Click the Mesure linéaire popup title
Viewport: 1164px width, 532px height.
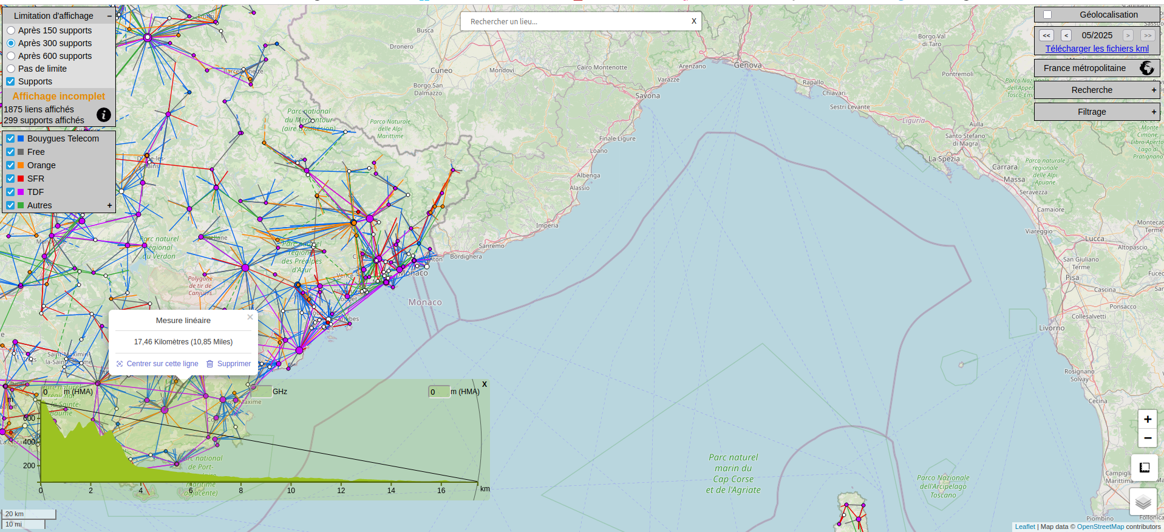(x=183, y=321)
